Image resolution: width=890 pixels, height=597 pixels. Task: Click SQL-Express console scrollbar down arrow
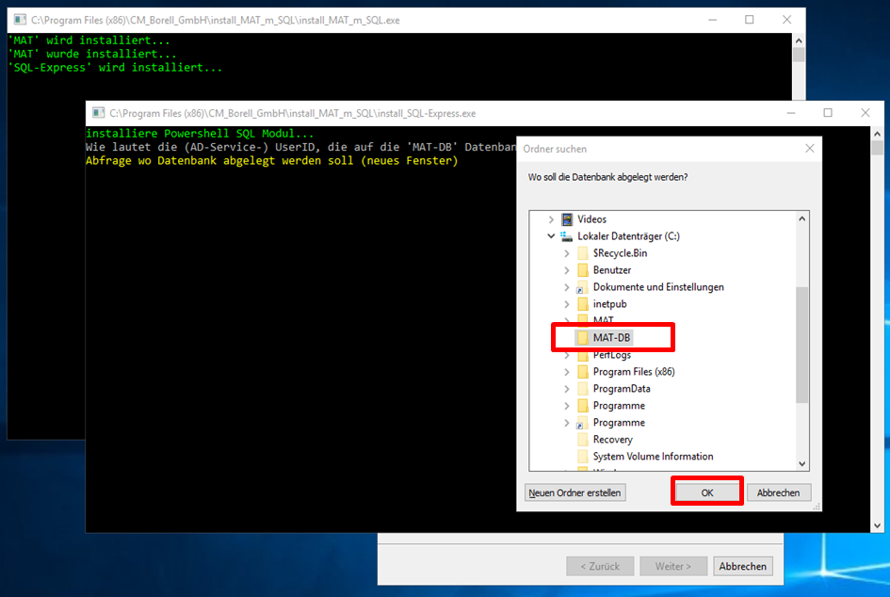click(878, 525)
